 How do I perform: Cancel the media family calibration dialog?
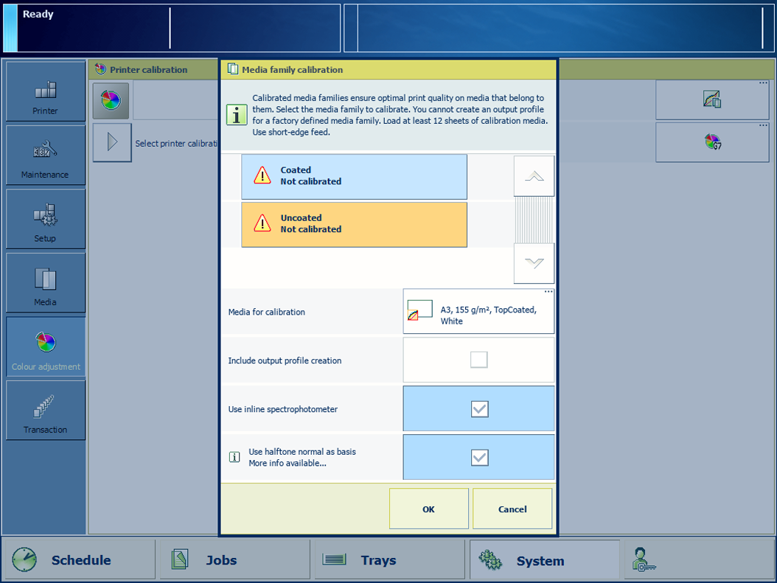(512, 509)
